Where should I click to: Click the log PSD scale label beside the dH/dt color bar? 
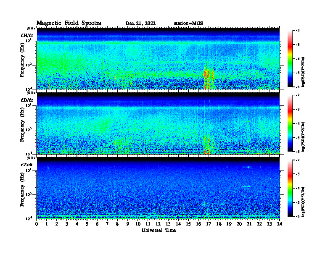click(303, 72)
